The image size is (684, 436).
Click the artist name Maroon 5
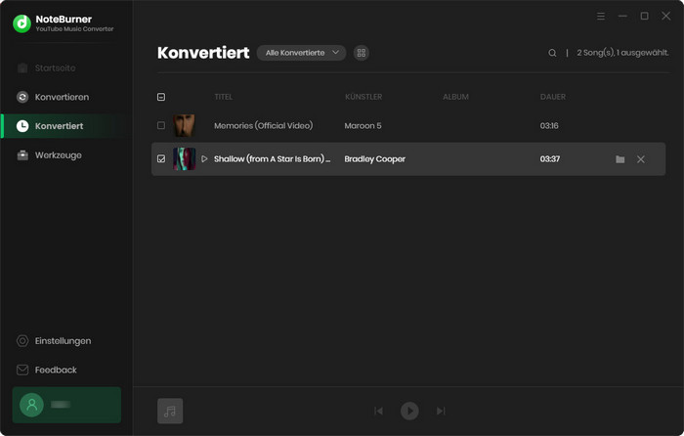pos(363,126)
